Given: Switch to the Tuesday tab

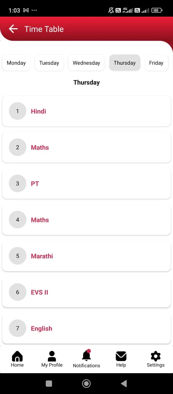Looking at the screenshot, I should coord(49,63).
